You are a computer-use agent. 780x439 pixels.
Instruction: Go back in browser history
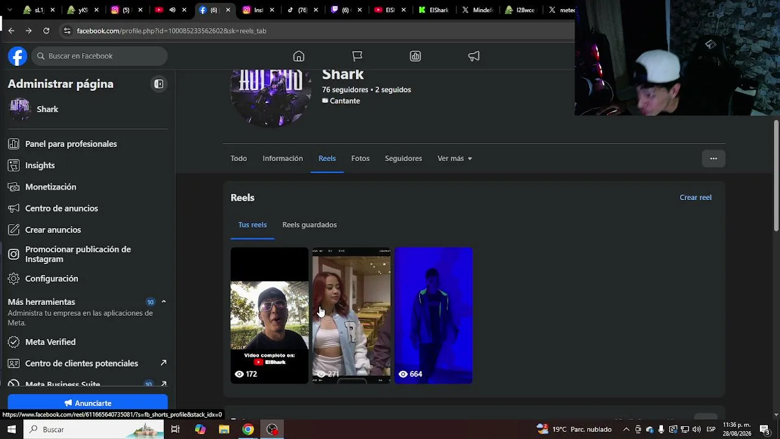click(x=11, y=30)
